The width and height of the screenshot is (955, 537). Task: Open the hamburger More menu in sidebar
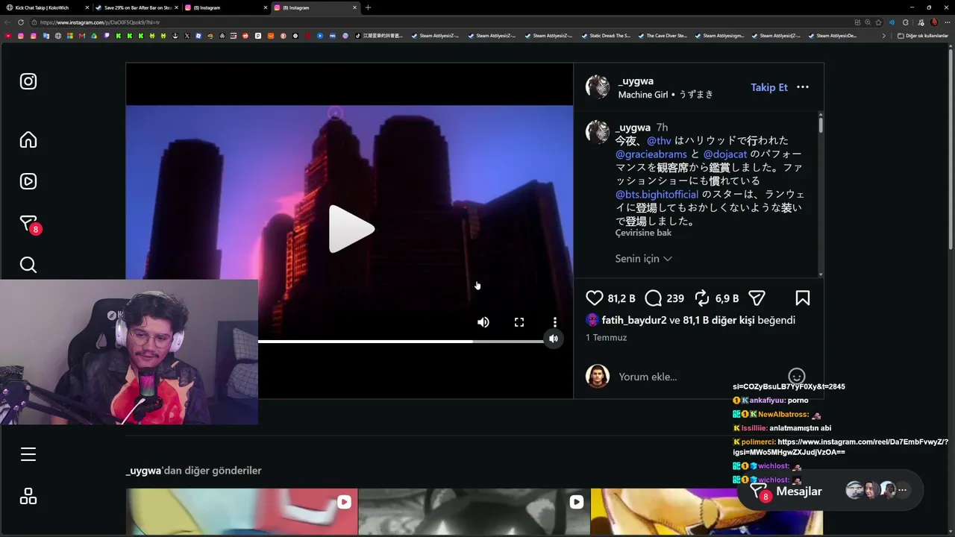coord(28,454)
